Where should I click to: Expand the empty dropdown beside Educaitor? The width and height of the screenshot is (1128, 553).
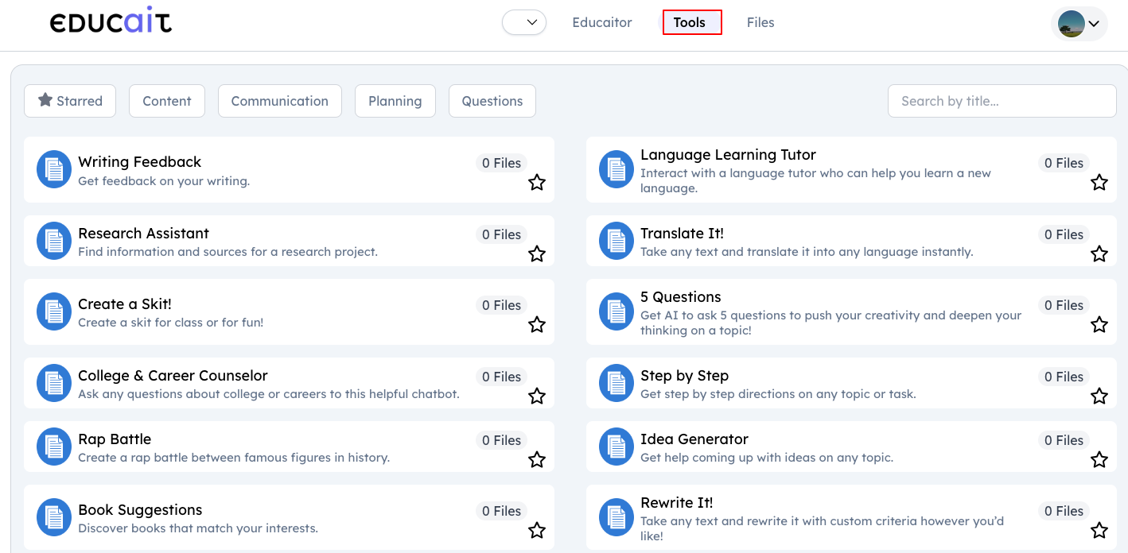(524, 22)
